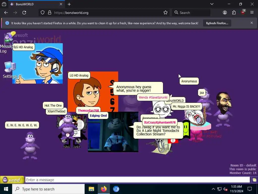Click the Thomasfan768 name tag
This screenshot has height=194, width=258.
(88, 111)
